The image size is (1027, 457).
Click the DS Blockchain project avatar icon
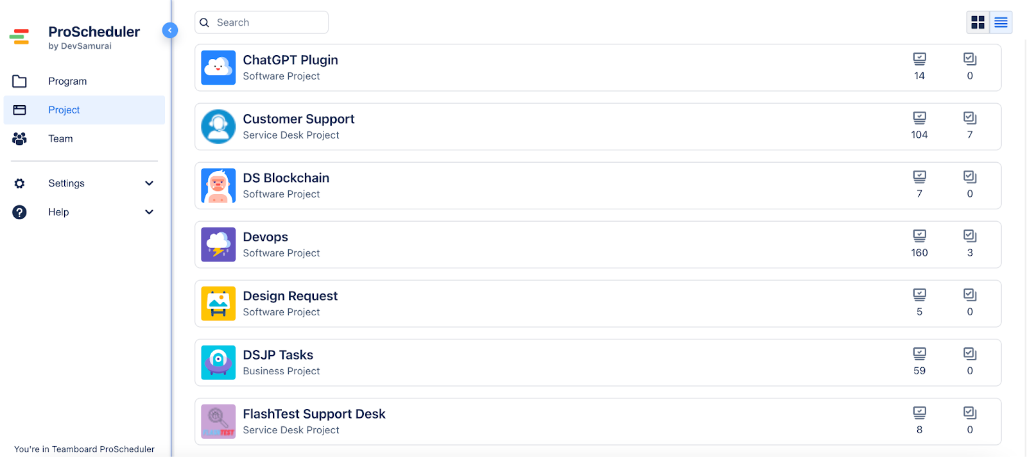click(218, 185)
